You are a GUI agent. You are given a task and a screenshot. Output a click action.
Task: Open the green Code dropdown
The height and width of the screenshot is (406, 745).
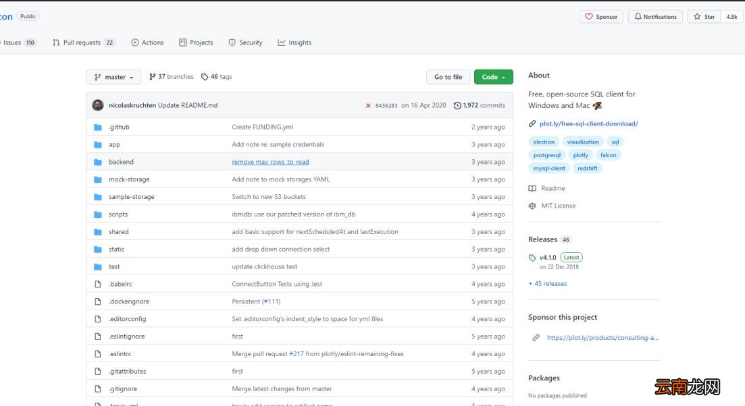tap(493, 77)
